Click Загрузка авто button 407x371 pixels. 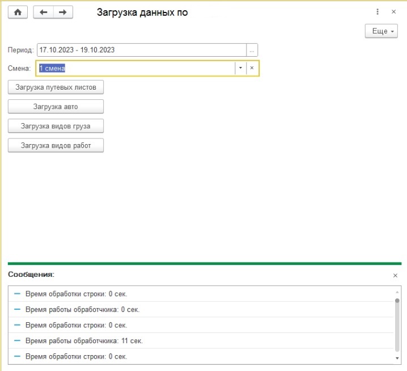pos(56,107)
